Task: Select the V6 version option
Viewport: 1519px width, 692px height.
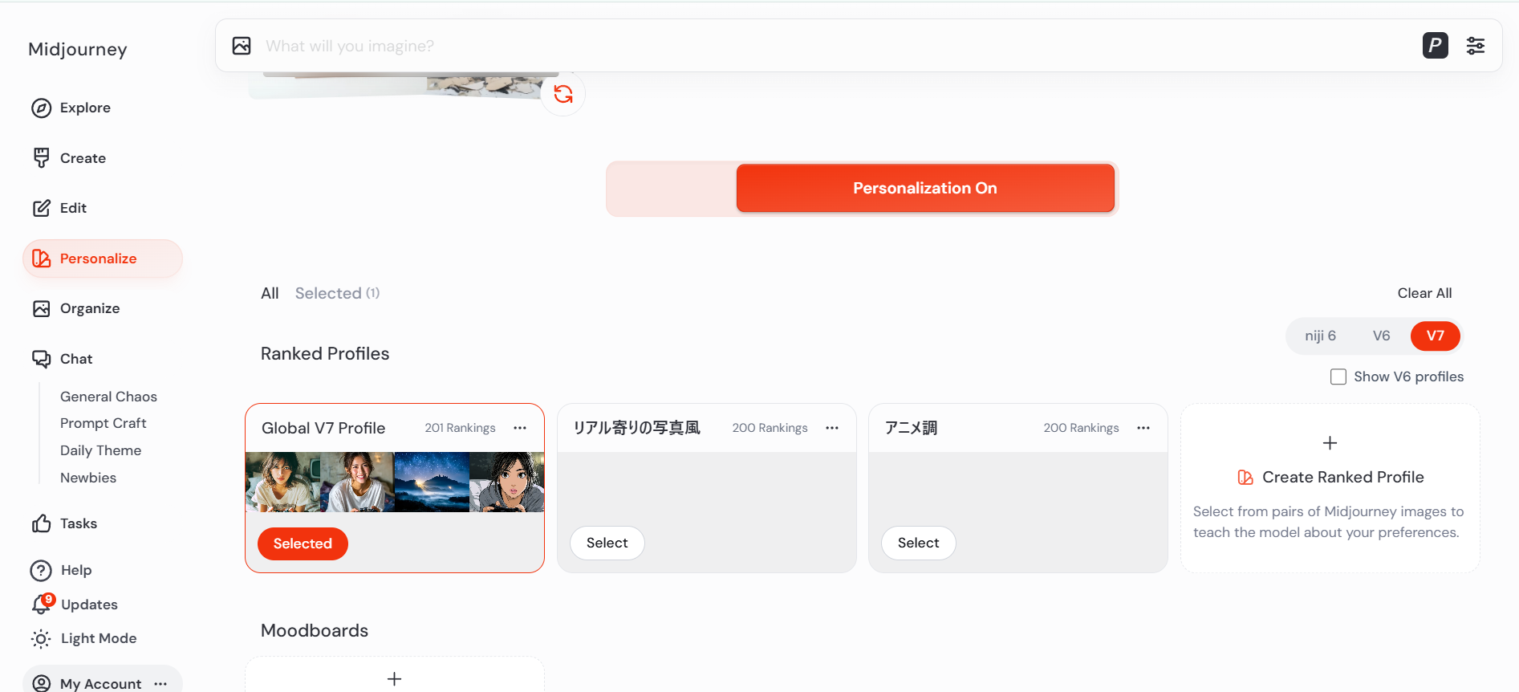Action: coord(1381,336)
